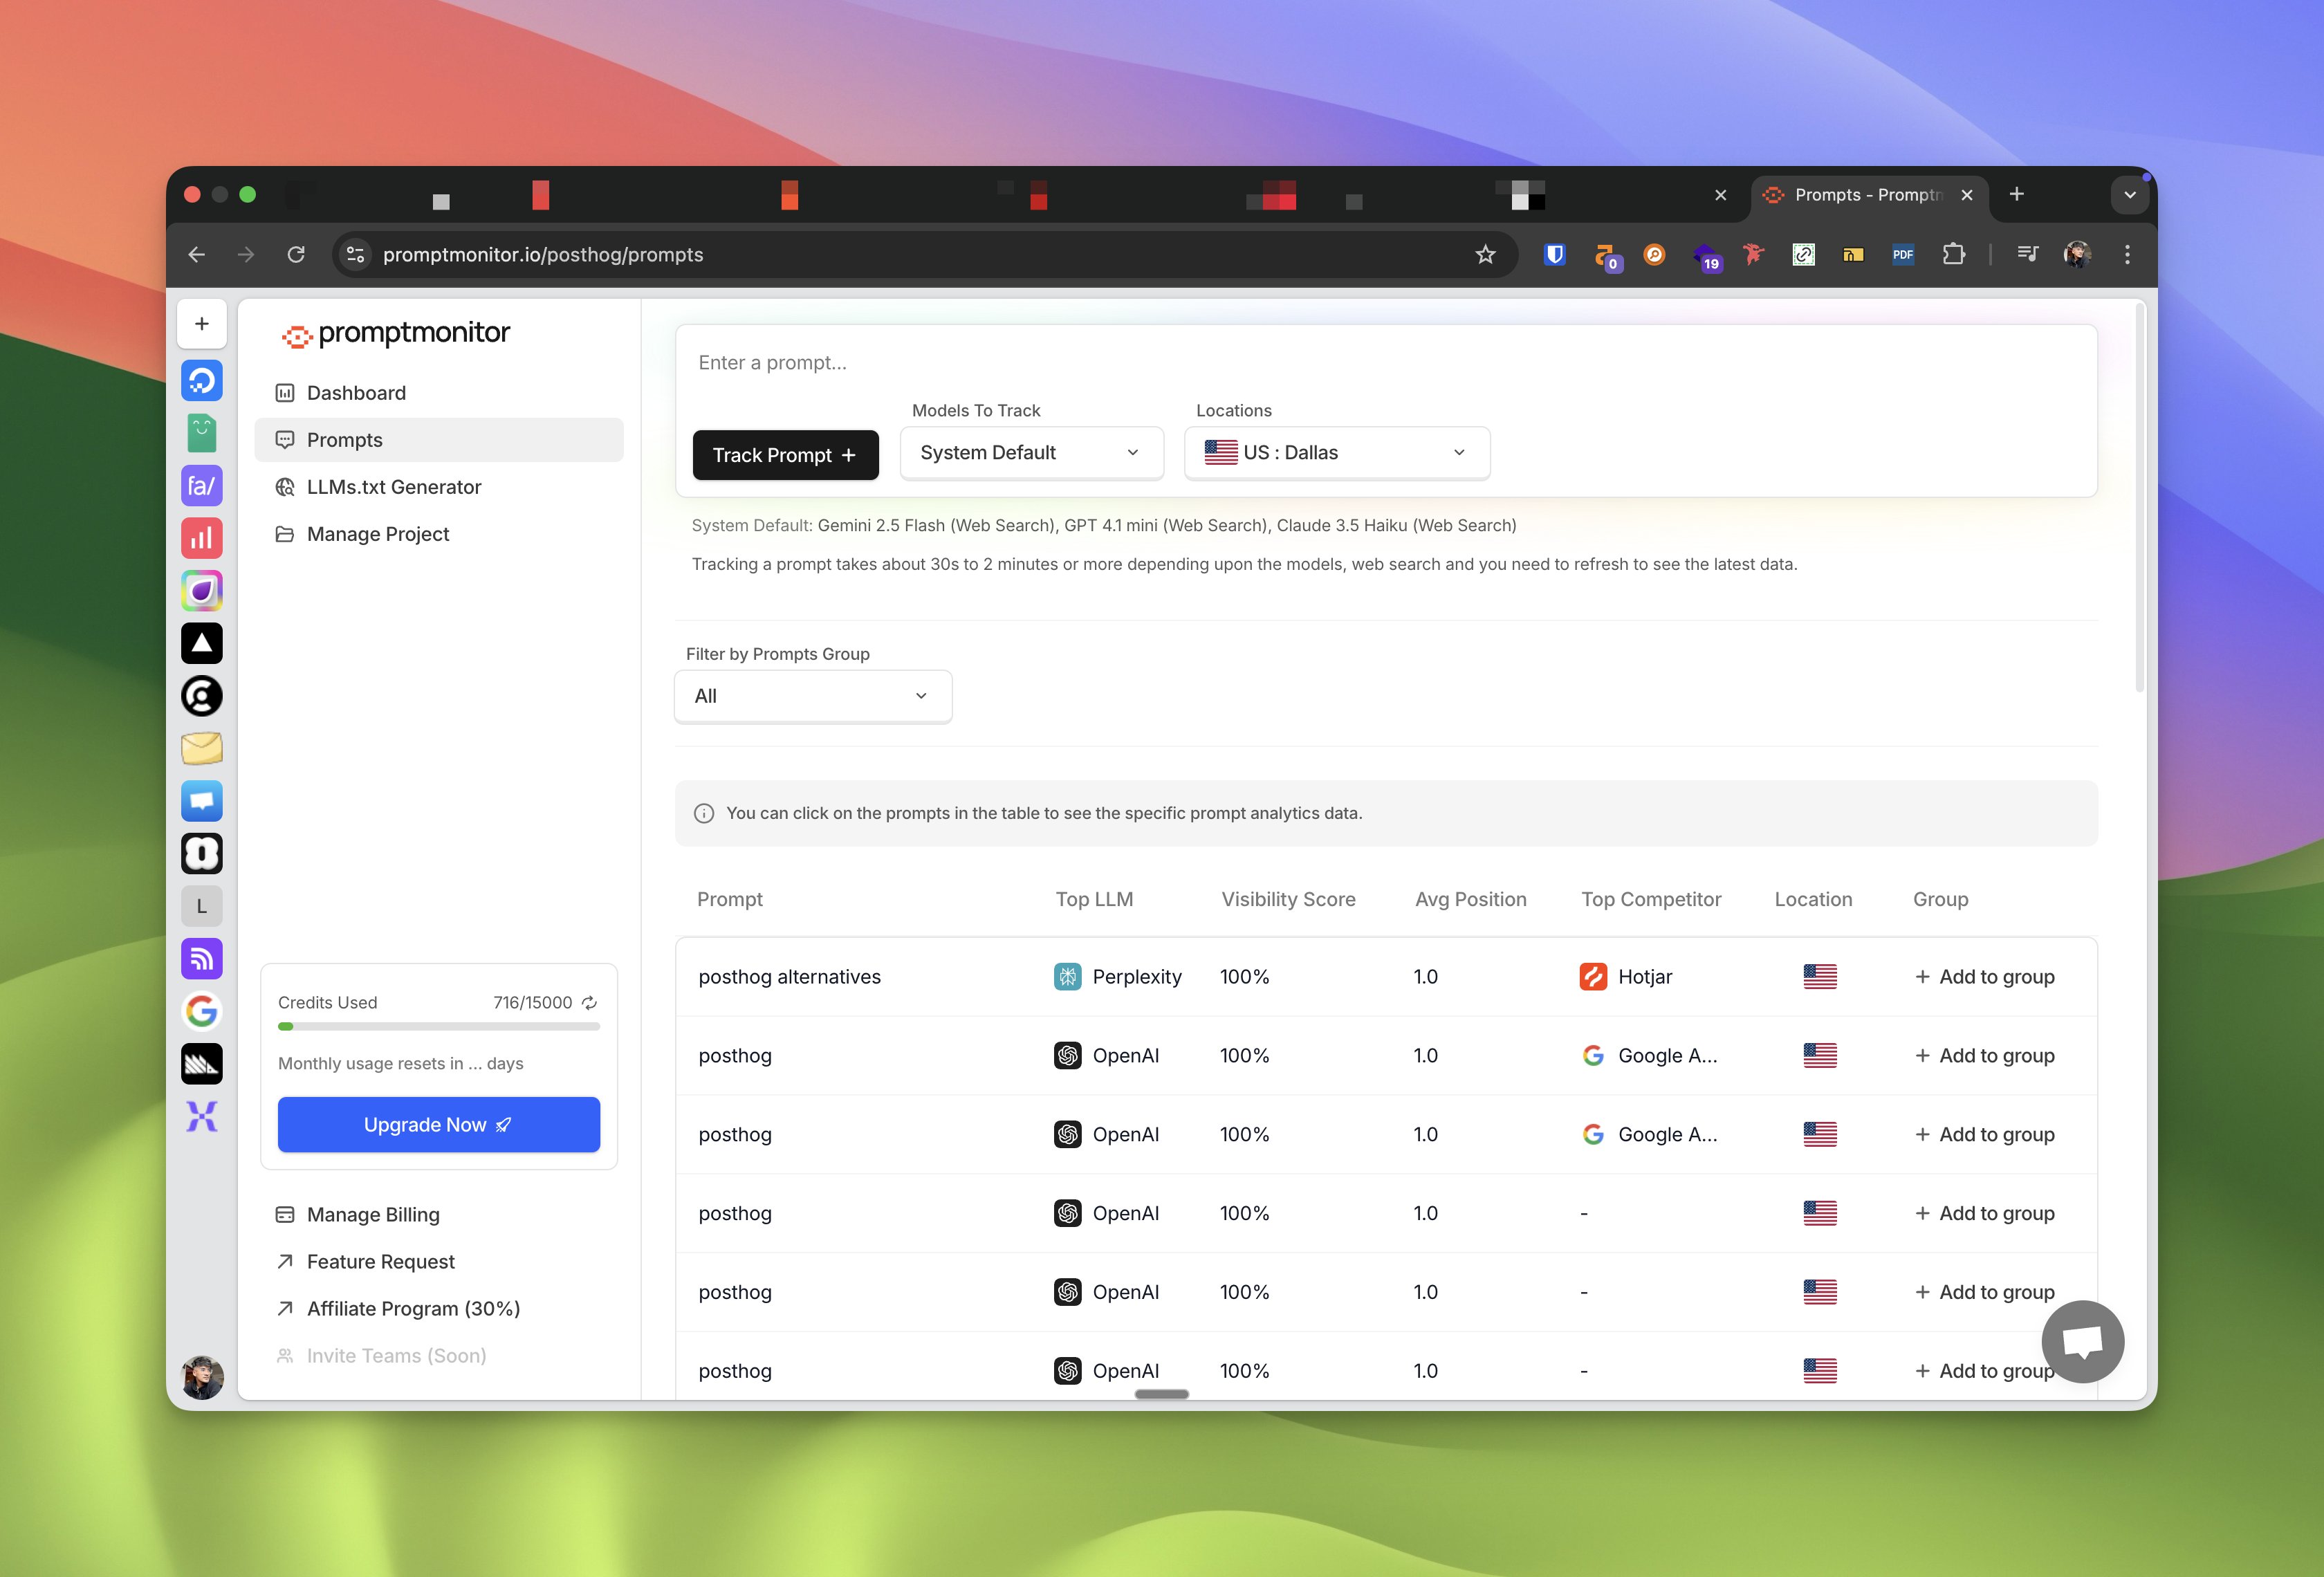Open the DigitalOcean-style blue app icon

point(202,381)
